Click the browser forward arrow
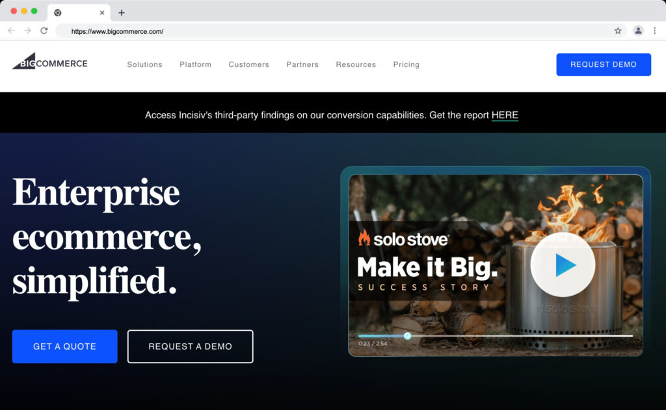 (x=27, y=31)
